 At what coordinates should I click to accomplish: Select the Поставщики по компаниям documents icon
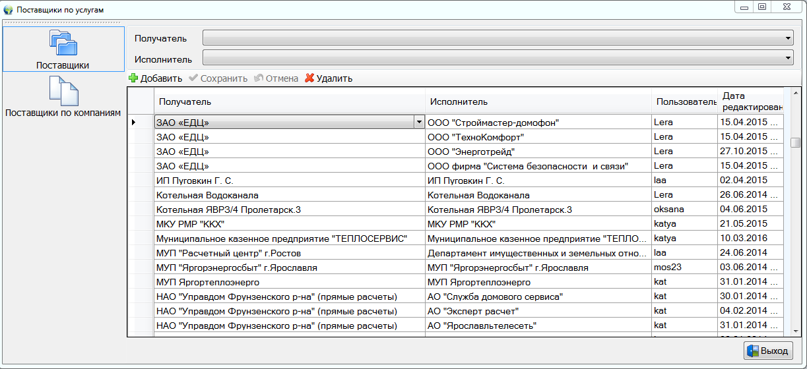coord(63,91)
